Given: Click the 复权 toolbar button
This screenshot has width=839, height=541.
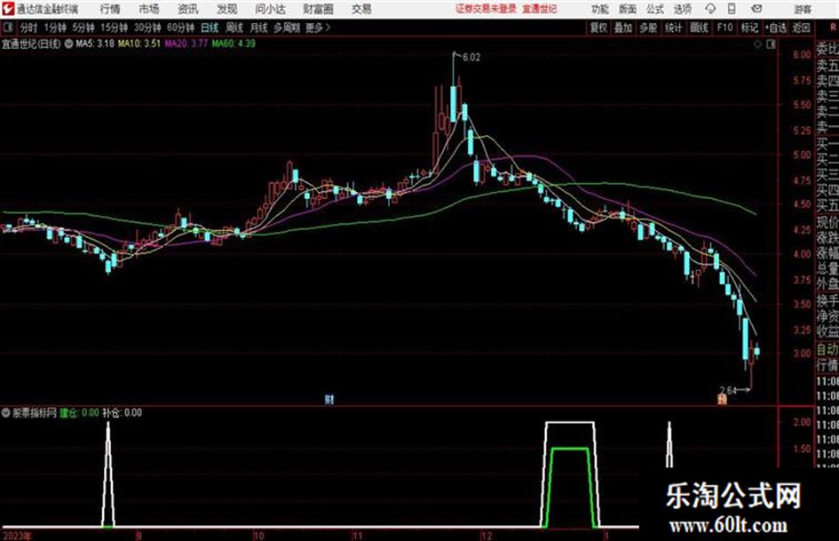Looking at the screenshot, I should pyautogui.click(x=598, y=28).
